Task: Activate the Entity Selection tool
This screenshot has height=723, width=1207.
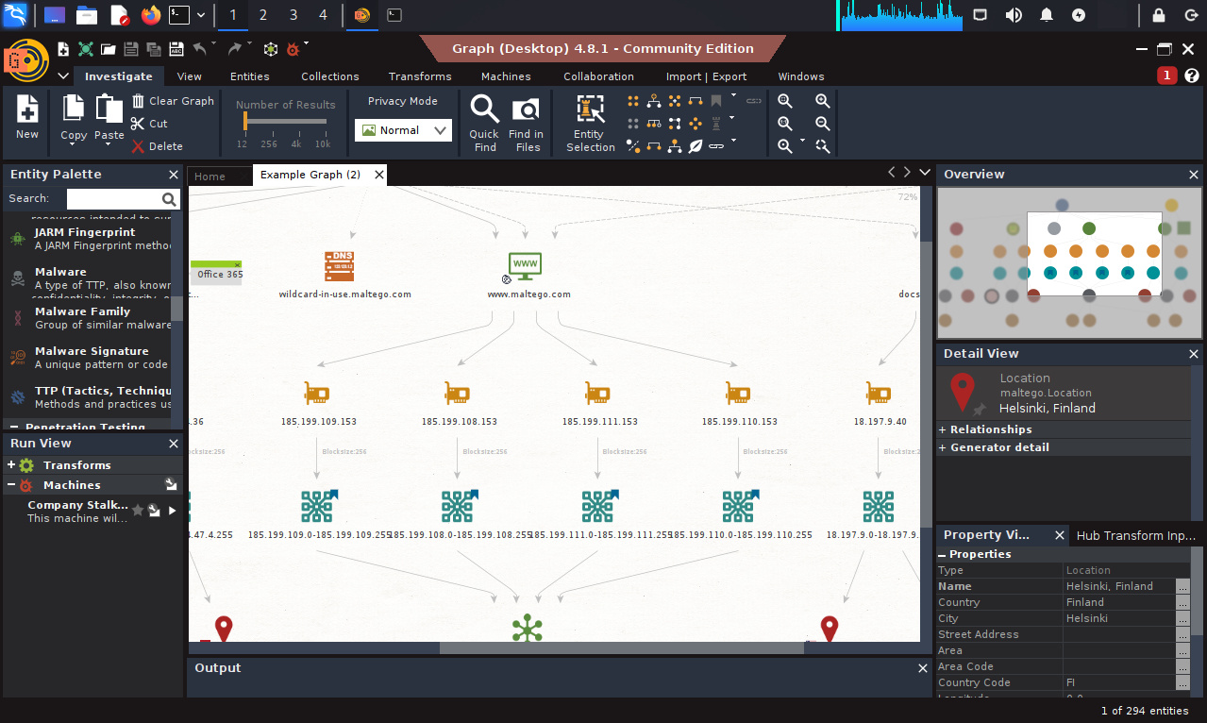Action: click(591, 110)
